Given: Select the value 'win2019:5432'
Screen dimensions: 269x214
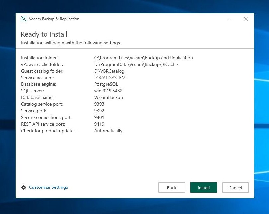Looking at the screenshot, I should (108, 91).
